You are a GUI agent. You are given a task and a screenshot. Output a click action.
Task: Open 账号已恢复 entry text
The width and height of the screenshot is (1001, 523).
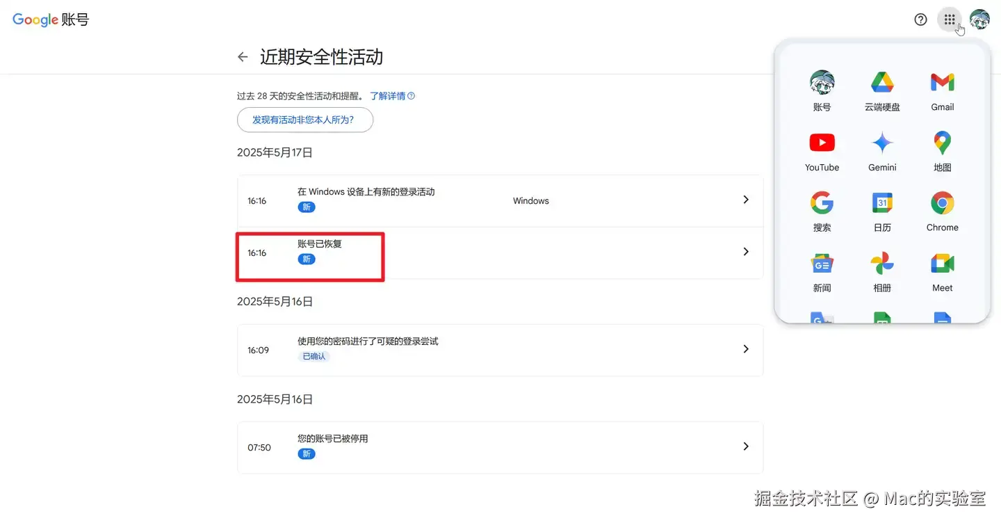pos(320,244)
